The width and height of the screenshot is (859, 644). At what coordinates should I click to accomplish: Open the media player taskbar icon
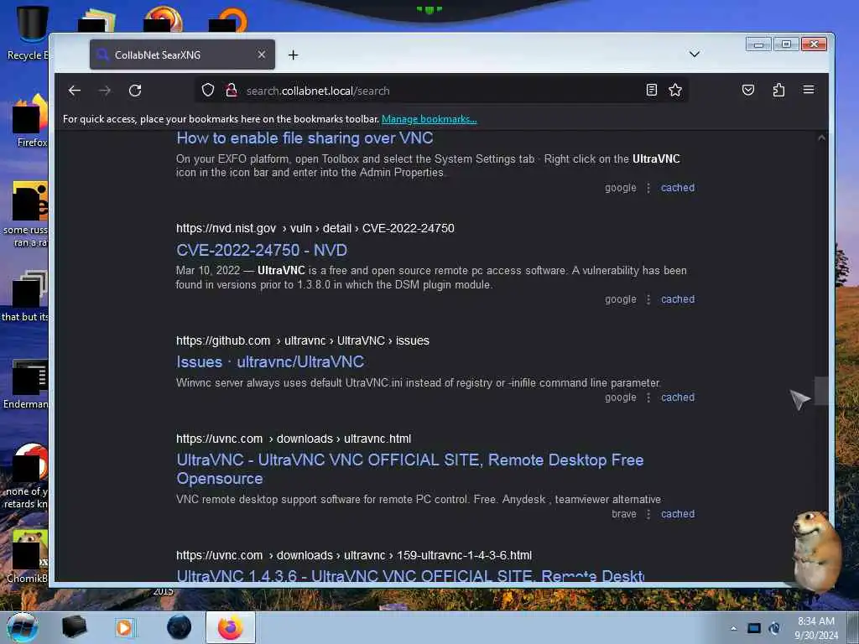124,627
